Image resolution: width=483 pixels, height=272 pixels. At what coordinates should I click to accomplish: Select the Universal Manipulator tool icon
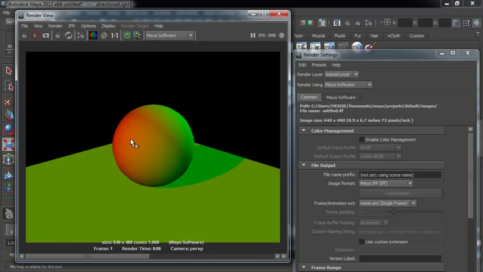[9, 159]
